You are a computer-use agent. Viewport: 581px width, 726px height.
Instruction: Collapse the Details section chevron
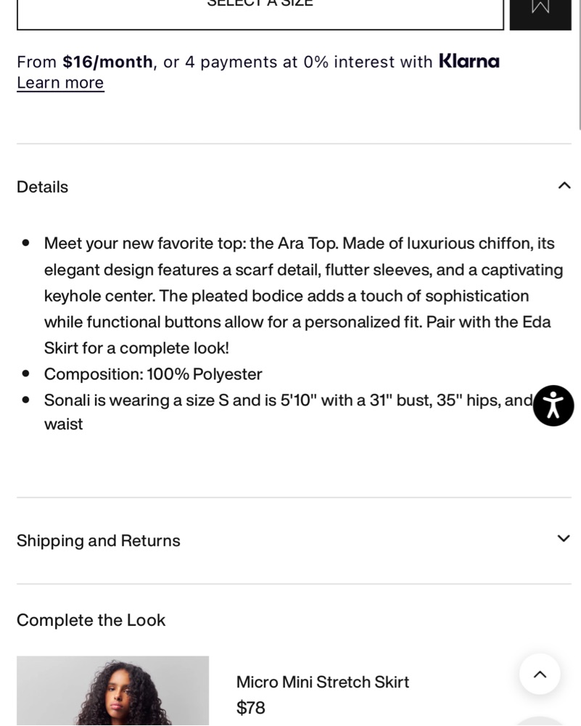point(564,186)
